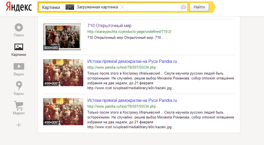Open the 800×580 result thumbnail
The height and width of the screenshot is (145, 264).
pyautogui.click(x=62, y=37)
